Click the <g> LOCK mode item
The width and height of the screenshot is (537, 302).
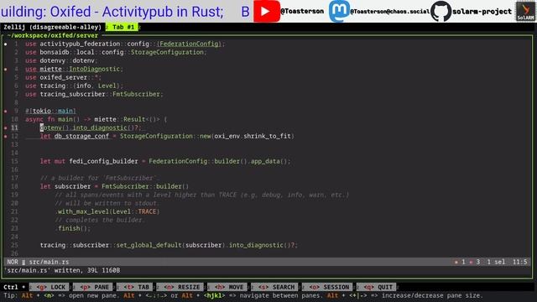[x=50, y=287]
